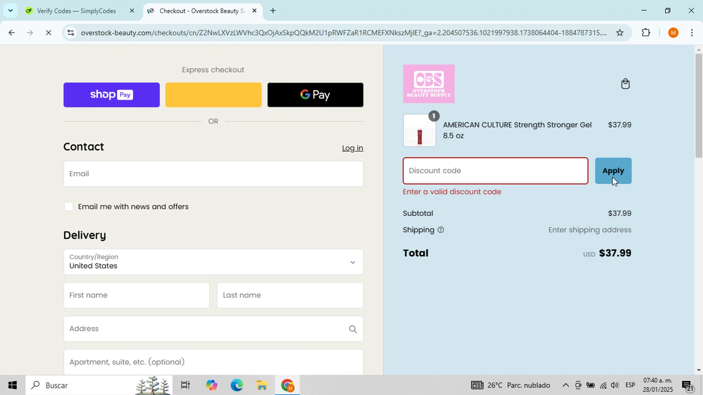Open the Wi-Fi network tray icon
Screen dimensions: 703x395
pos(603,385)
